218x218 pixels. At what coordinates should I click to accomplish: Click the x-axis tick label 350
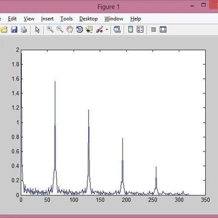click(205, 200)
